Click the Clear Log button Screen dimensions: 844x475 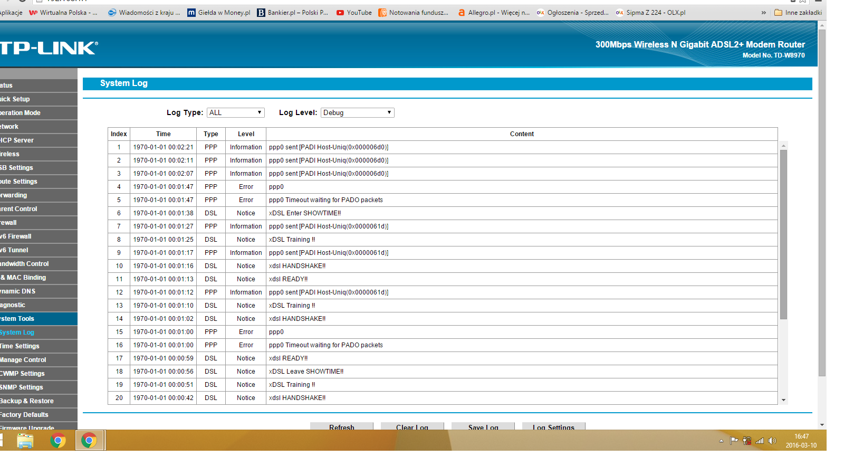pyautogui.click(x=412, y=426)
